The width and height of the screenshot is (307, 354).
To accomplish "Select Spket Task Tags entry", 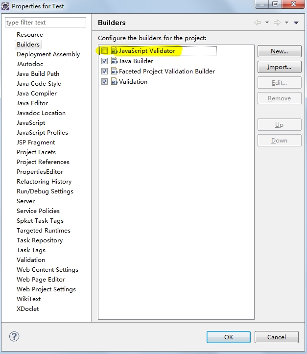I will 40,220.
